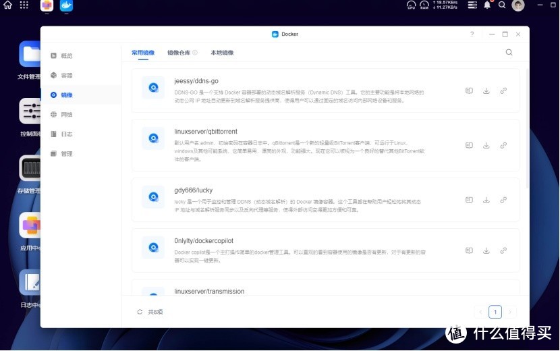
Task: Open the notifications bell
Action: 487,5
